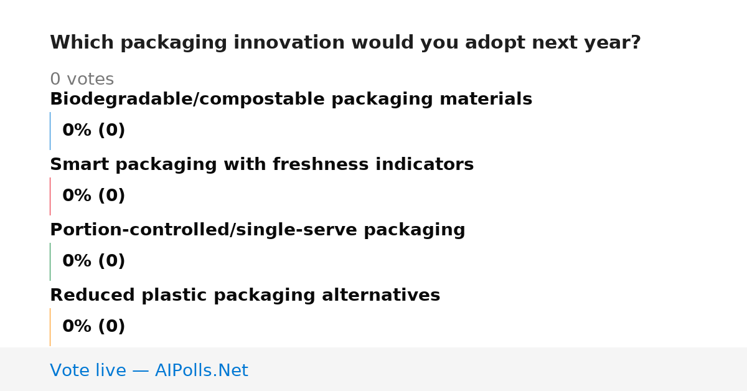
Task: Click the green bar under Portion-controlled option
Action: click(x=50, y=261)
